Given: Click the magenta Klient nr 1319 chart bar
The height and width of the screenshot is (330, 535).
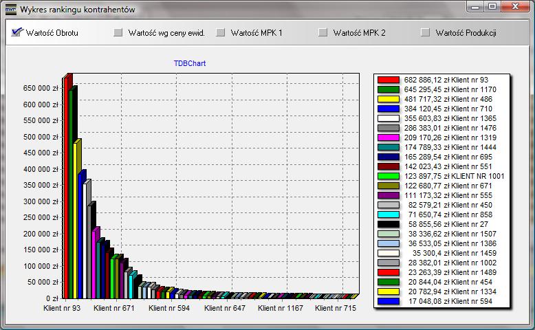Looking at the screenshot, I should pos(94,265).
